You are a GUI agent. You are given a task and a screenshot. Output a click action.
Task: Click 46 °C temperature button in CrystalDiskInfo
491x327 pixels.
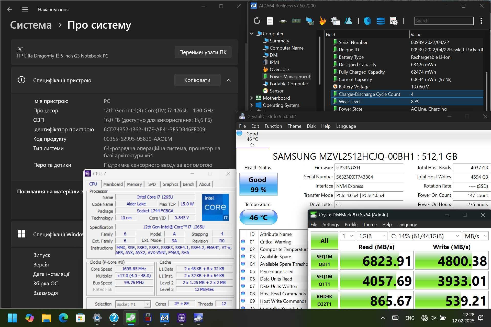point(258,217)
